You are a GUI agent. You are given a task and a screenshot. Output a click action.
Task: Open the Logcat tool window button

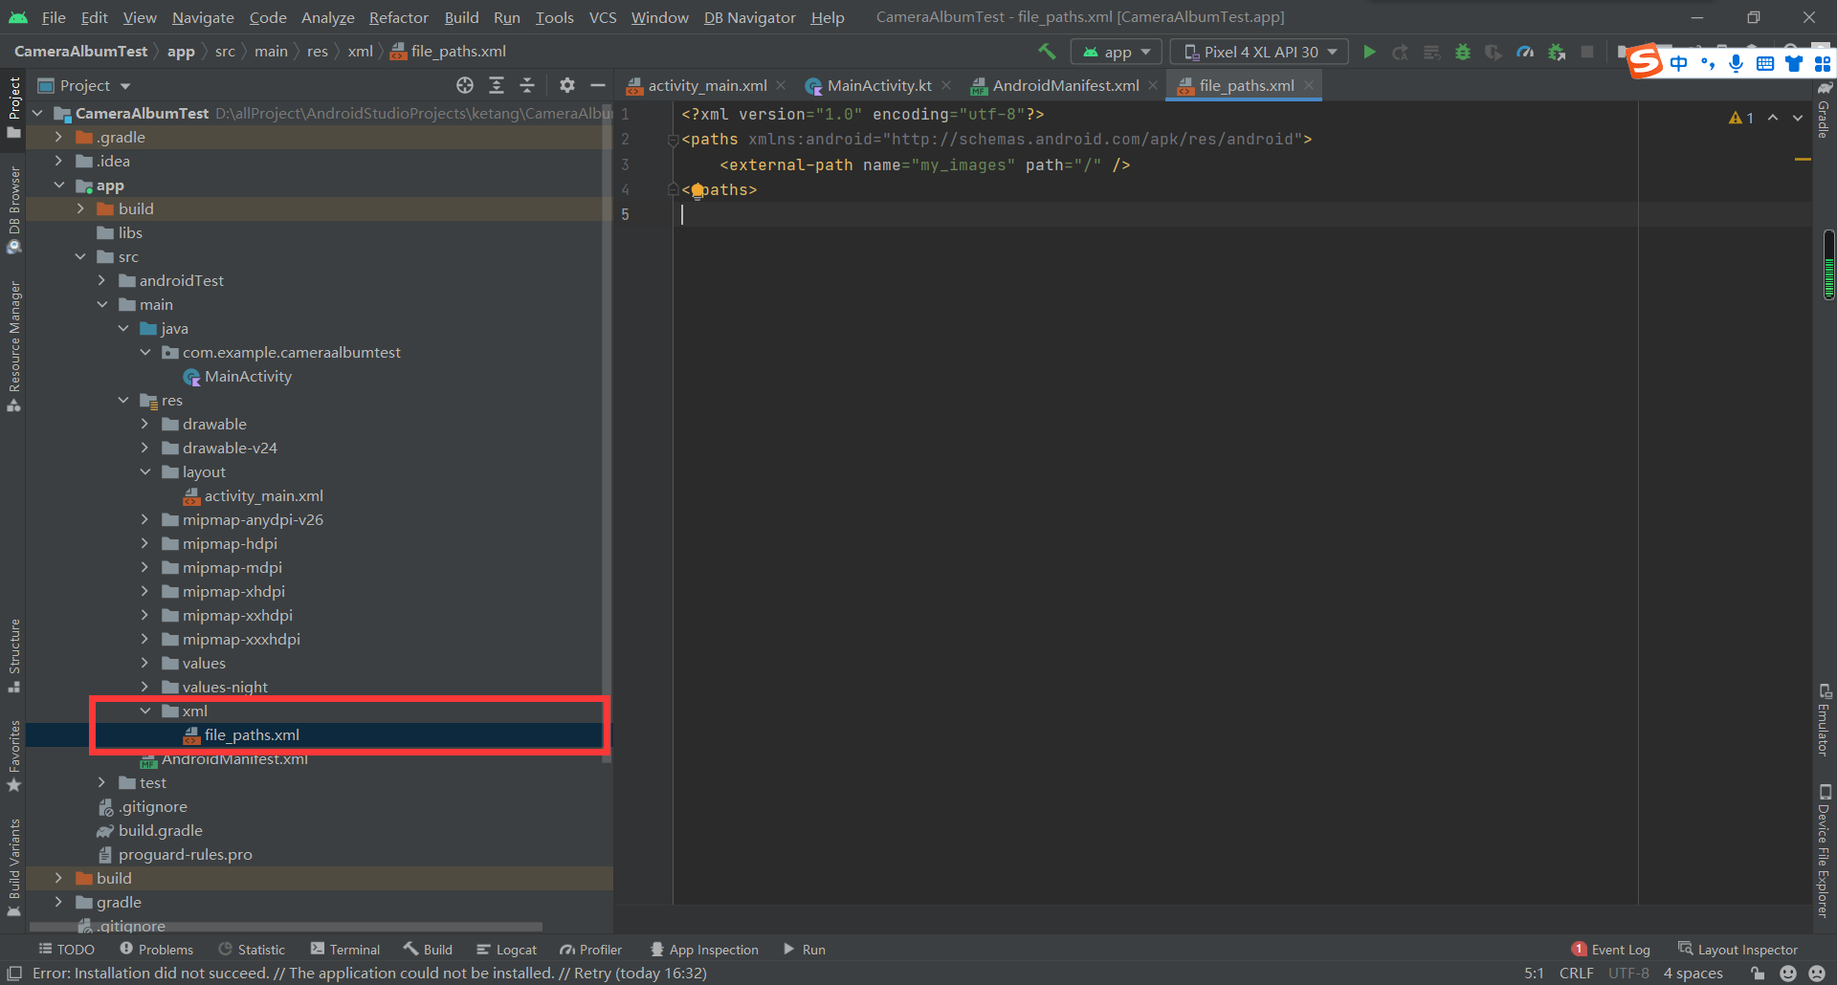pos(507,950)
